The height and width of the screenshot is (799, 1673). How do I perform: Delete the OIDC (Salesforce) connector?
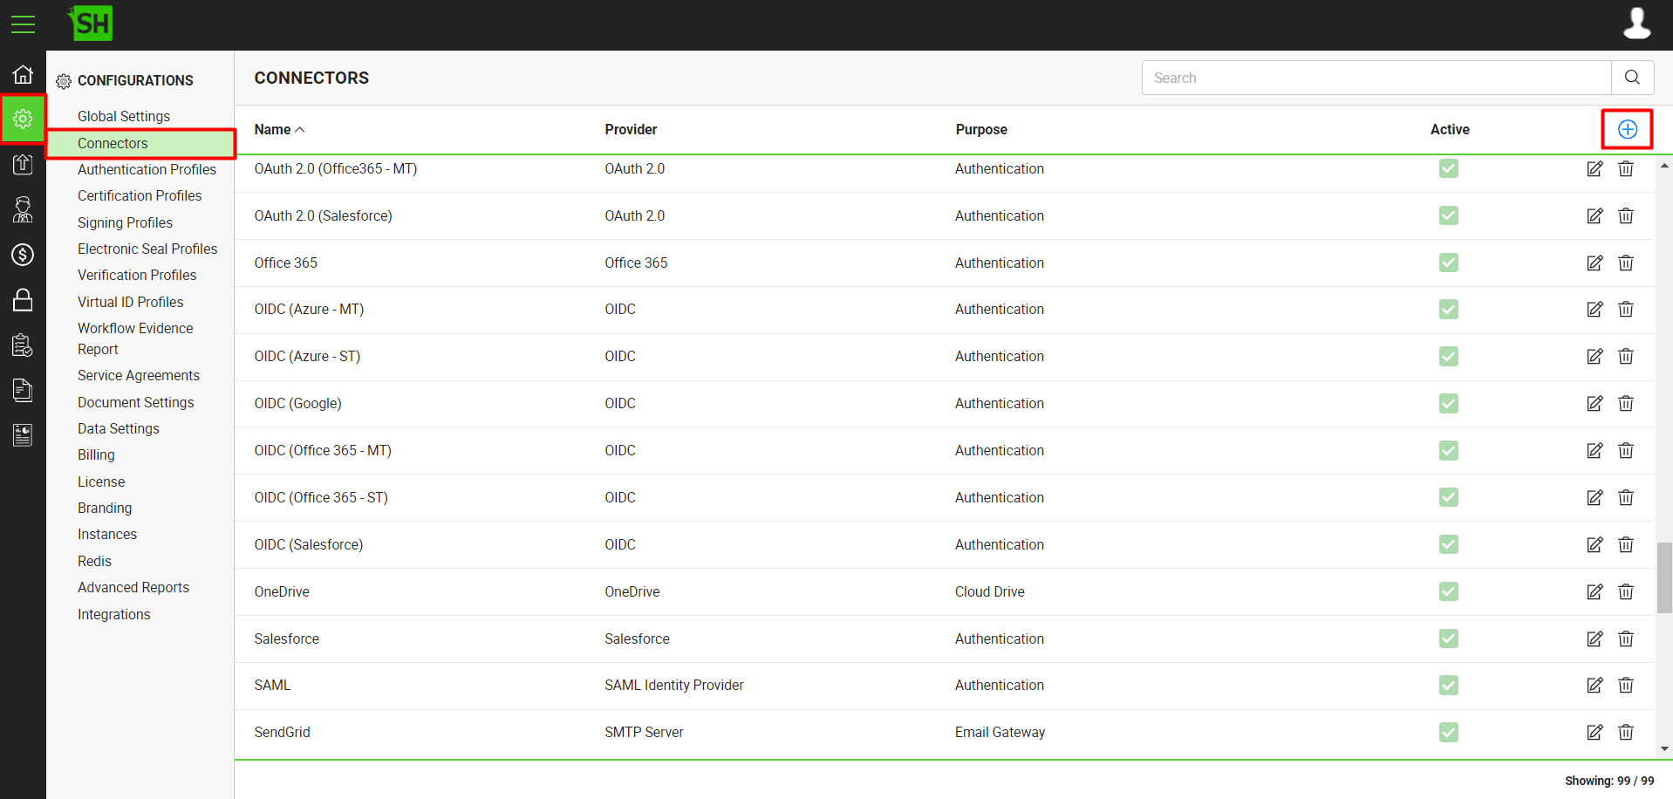(1626, 544)
